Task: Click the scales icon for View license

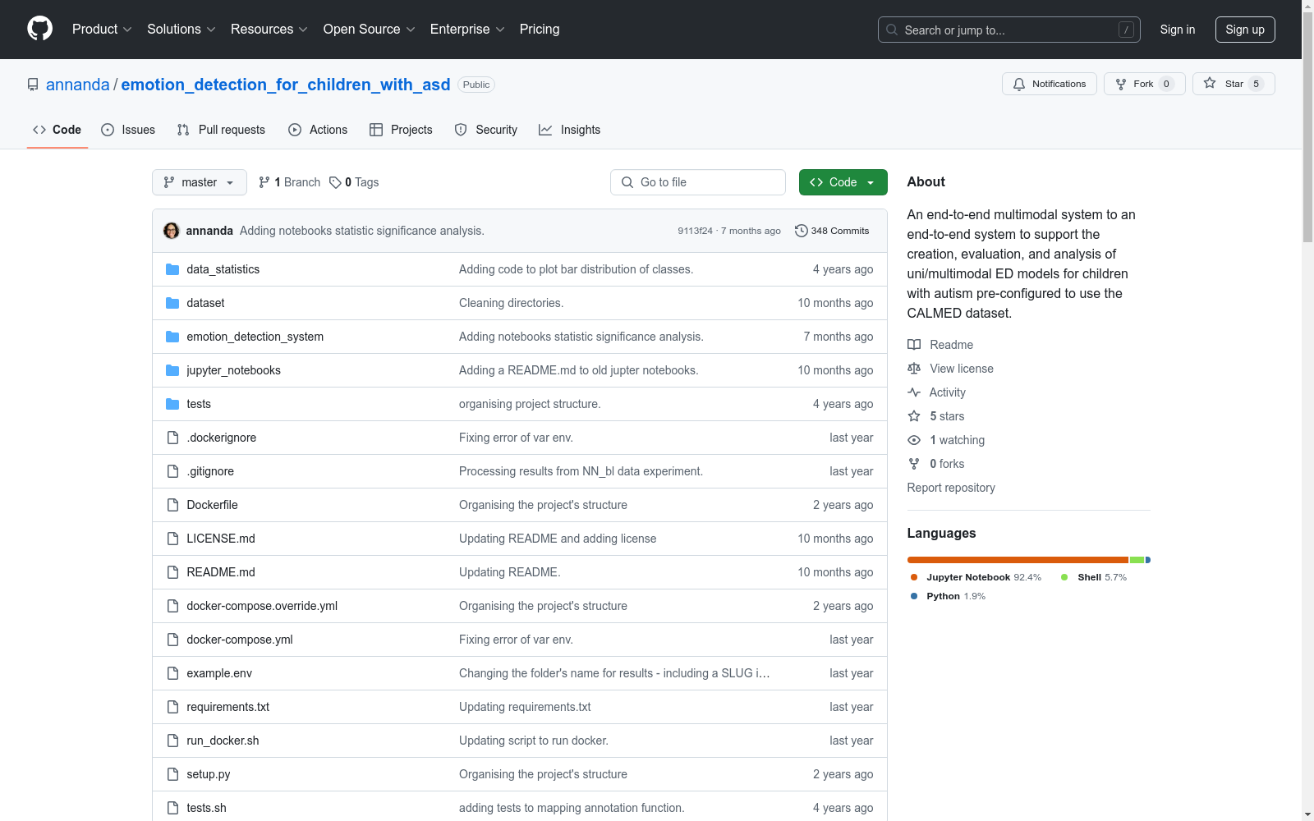Action: (x=914, y=369)
